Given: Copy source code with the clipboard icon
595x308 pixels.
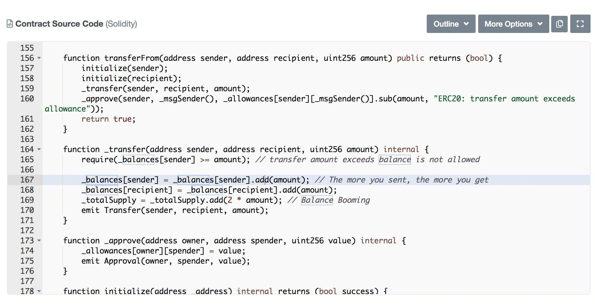Looking at the screenshot, I should (559, 24).
